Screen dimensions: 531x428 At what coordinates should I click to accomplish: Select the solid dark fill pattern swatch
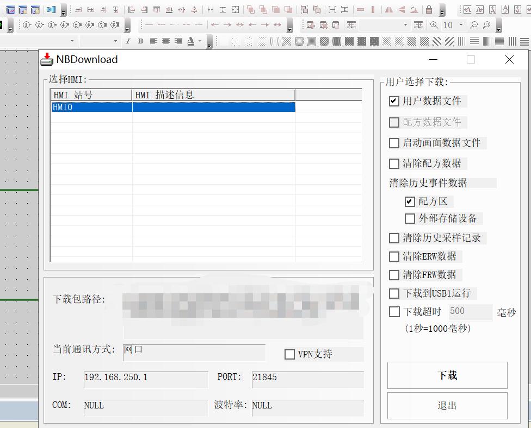[374, 41]
